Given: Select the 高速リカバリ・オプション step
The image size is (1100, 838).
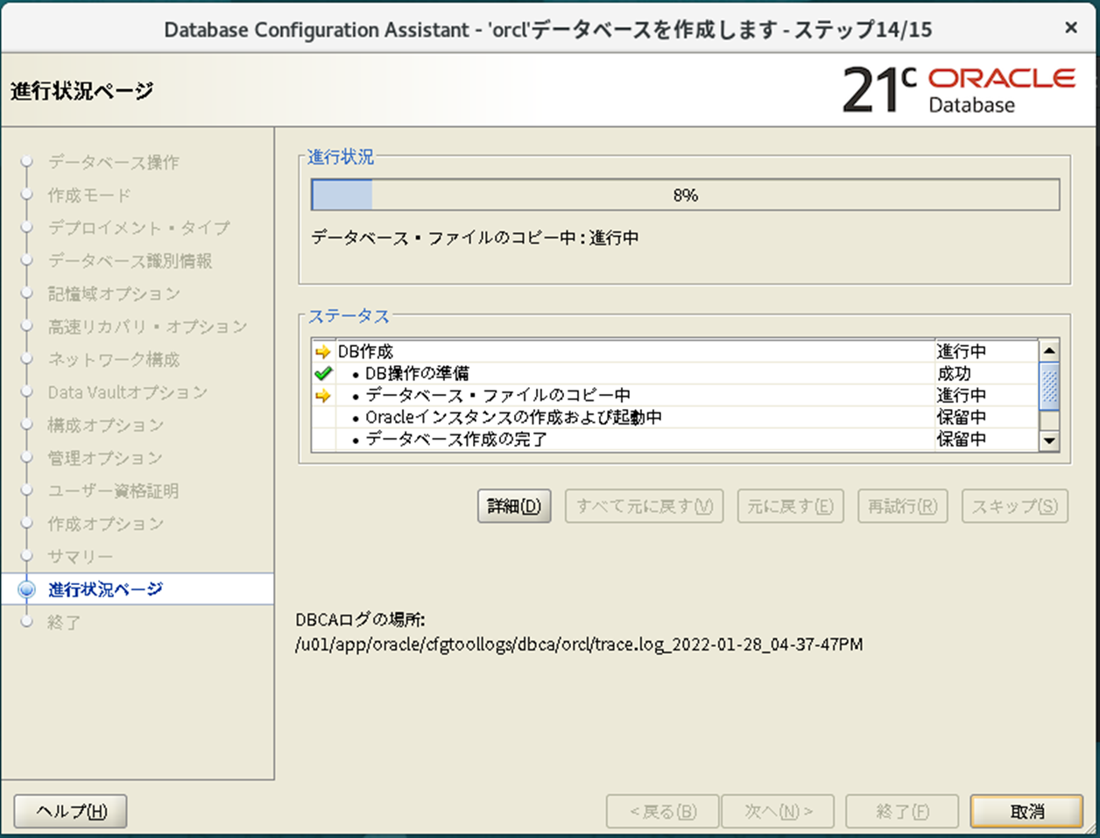Looking at the screenshot, I should (x=147, y=327).
